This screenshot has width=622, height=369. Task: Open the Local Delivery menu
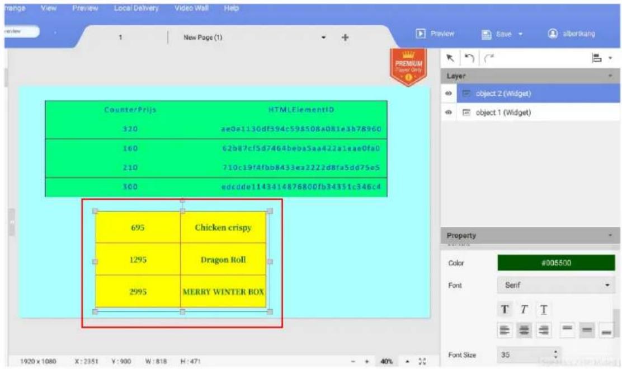136,8
